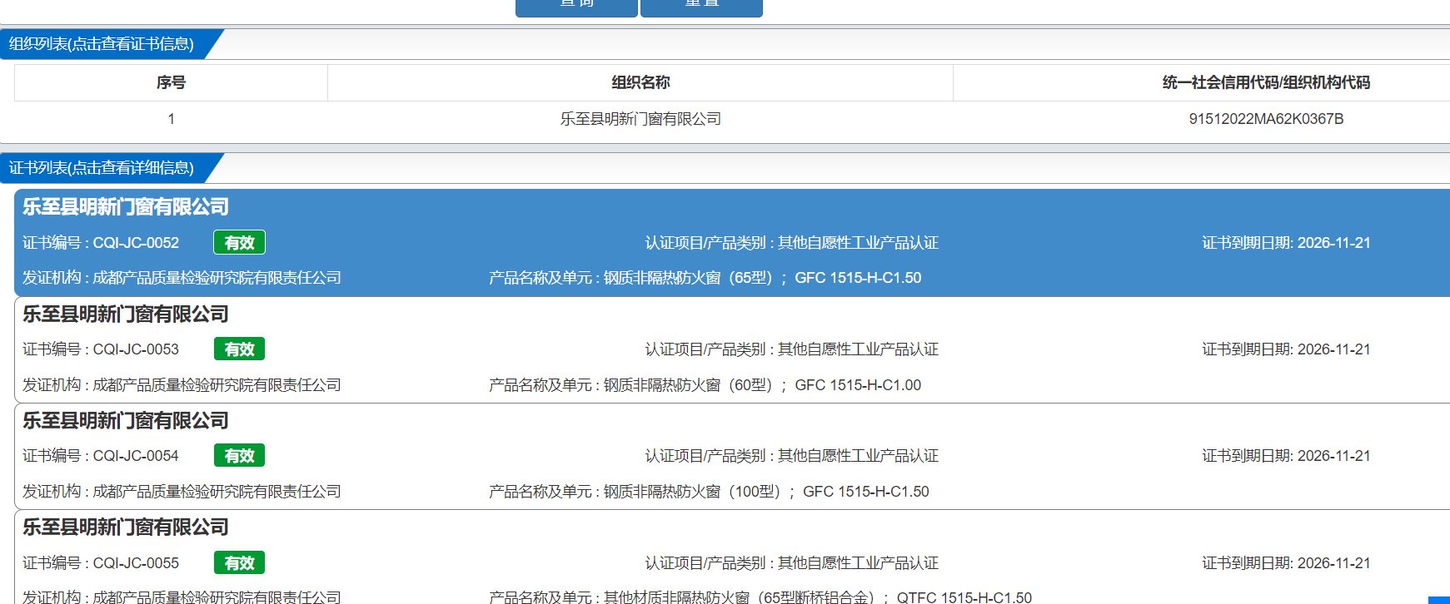Open certificate card title for CQI-JC-0055

tap(126, 527)
